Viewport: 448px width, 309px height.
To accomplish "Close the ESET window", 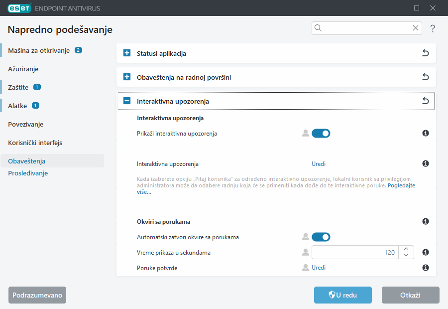I will [433, 8].
